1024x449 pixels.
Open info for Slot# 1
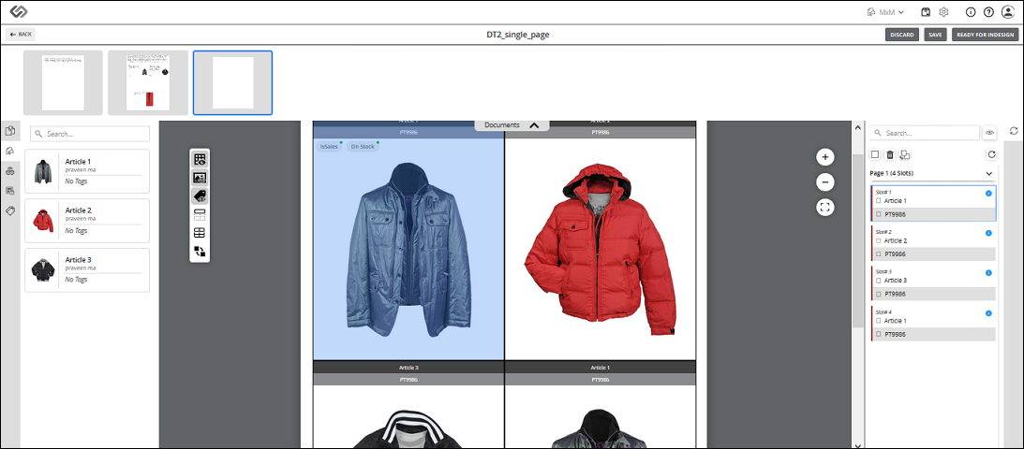[x=988, y=194]
